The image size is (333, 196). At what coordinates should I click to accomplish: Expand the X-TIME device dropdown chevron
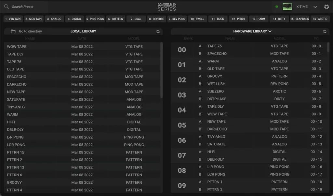tap(315, 7)
